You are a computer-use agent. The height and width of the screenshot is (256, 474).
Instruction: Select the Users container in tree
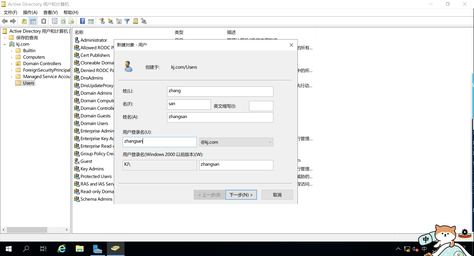[x=29, y=83]
